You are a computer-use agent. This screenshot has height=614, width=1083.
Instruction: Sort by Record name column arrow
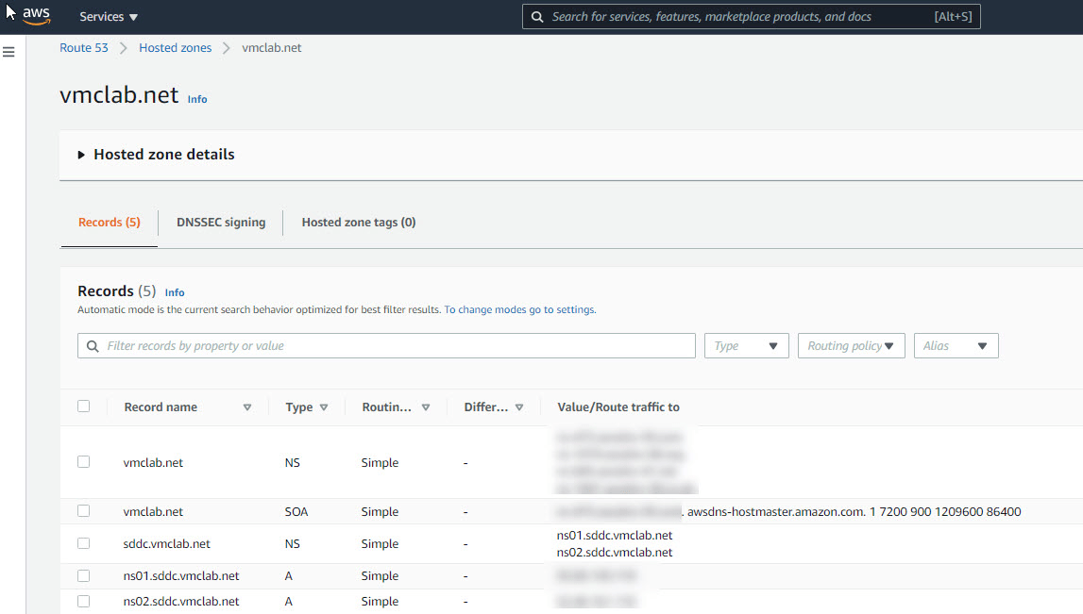click(247, 407)
